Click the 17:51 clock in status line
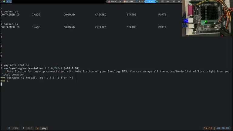Viewport: 233px width, 131px height. coord(208,128)
